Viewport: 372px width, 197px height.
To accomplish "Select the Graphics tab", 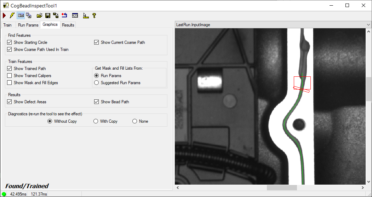I will pyautogui.click(x=50, y=24).
